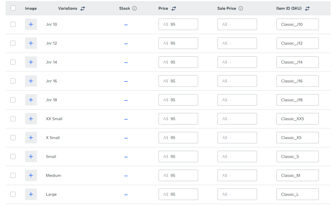Image resolution: width=334 pixels, height=208 pixels.
Task: Edit price field for Large
Action: [178, 194]
